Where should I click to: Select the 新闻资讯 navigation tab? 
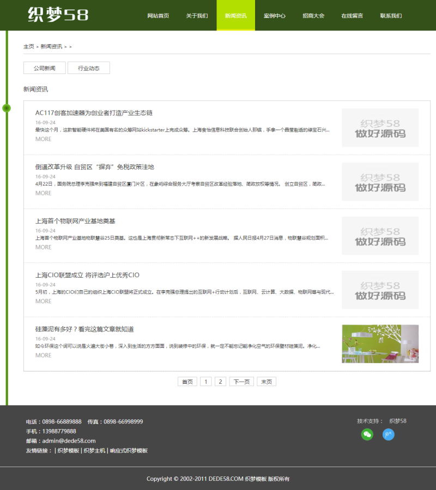(236, 15)
